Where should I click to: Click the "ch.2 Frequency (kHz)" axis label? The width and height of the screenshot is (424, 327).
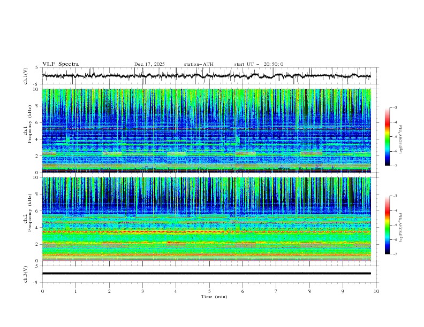[28, 213]
